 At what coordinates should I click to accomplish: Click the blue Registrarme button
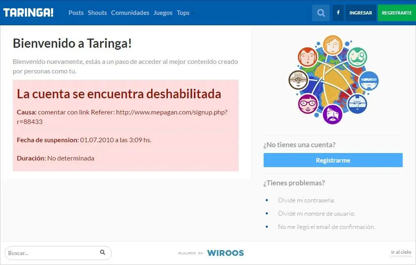[x=333, y=160]
